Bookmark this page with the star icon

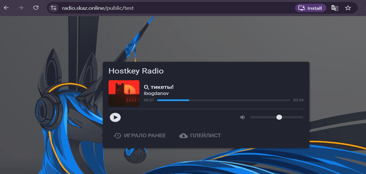click(x=348, y=8)
